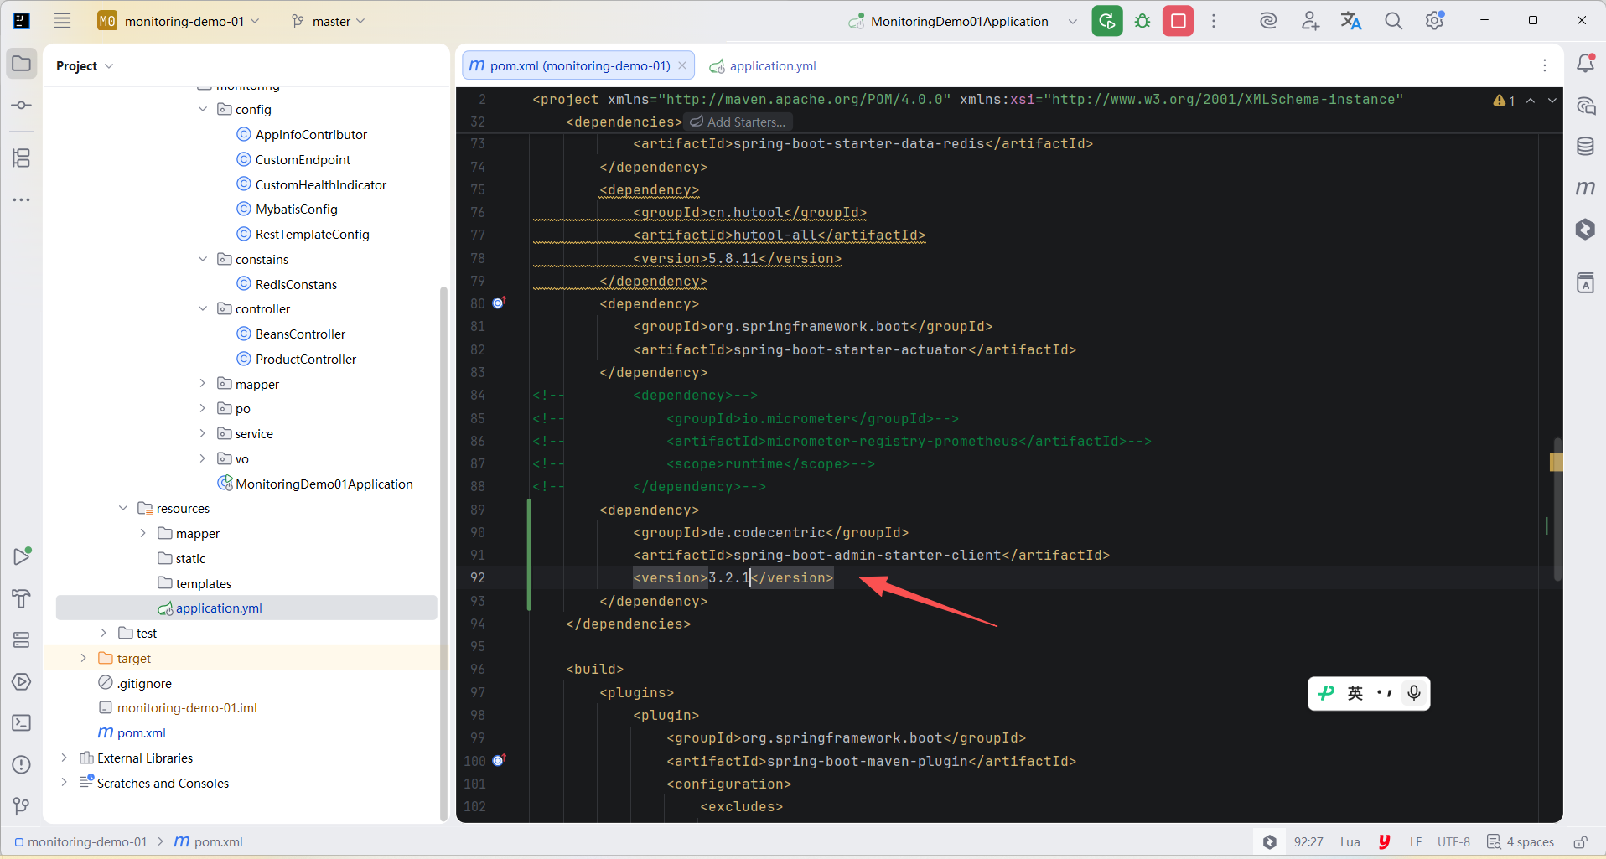
Task: Go to previous highlighted error arrow
Action: pos(1531,101)
